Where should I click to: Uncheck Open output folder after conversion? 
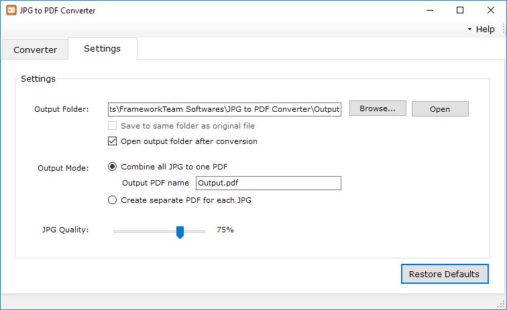pos(112,141)
